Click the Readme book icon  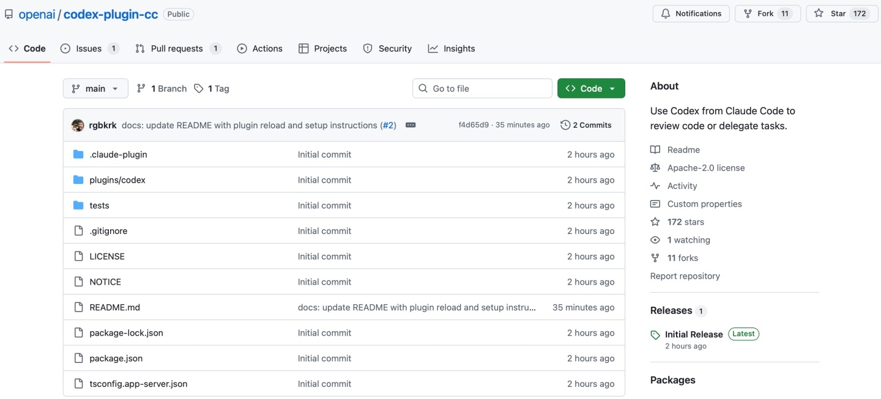tap(655, 150)
